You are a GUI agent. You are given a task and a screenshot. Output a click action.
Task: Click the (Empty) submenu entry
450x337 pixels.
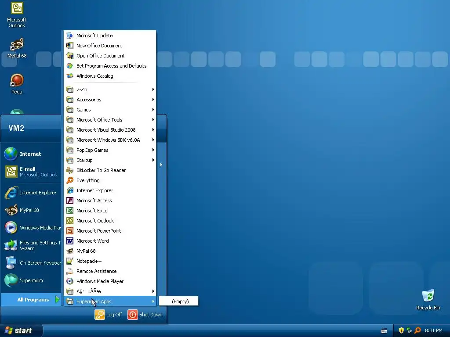[178, 301]
